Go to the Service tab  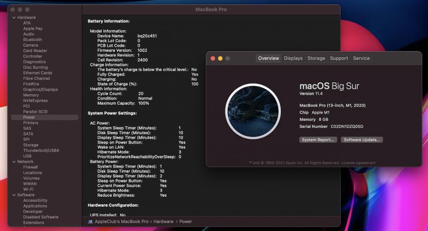(361, 58)
